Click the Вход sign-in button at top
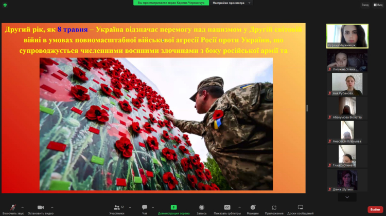The height and width of the screenshot is (216, 386). 365,5
